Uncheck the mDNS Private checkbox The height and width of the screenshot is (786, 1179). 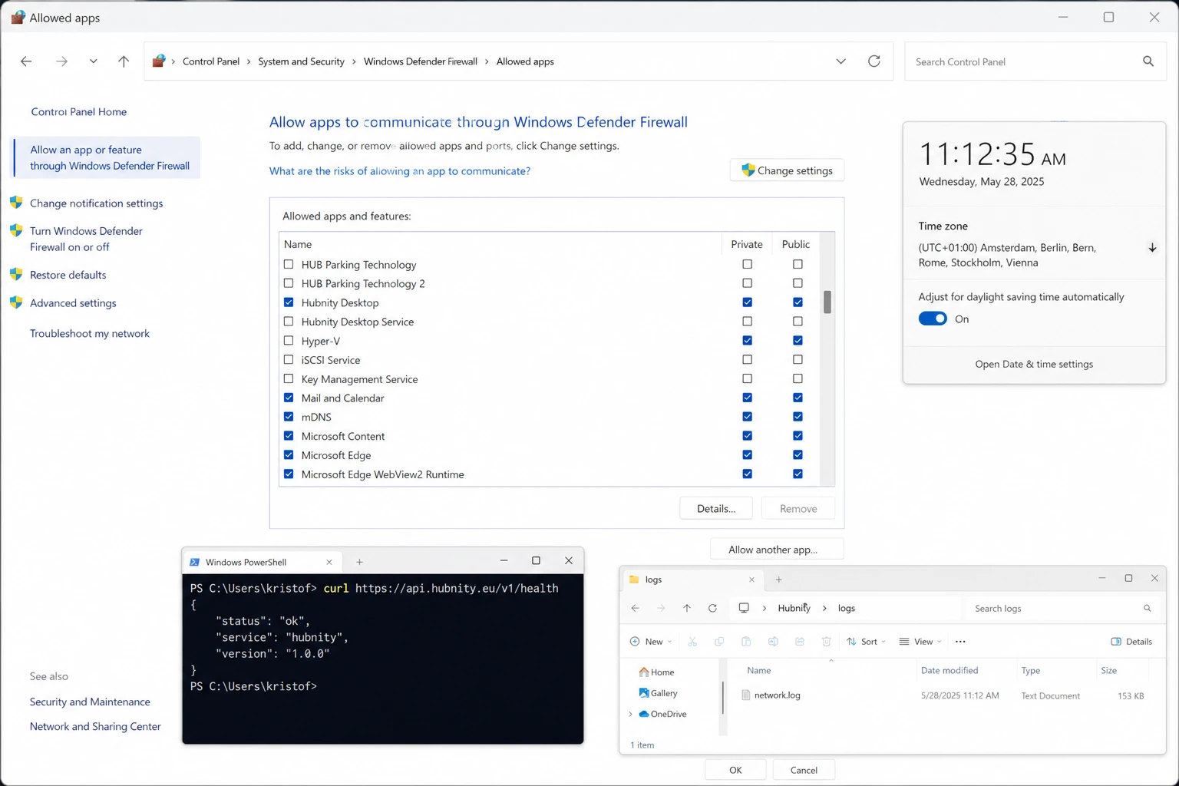coord(747,417)
